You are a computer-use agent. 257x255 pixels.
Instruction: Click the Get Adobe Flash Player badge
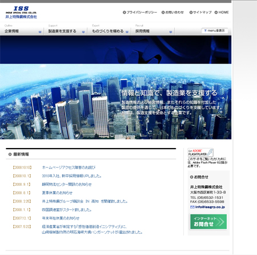[x=200, y=153]
